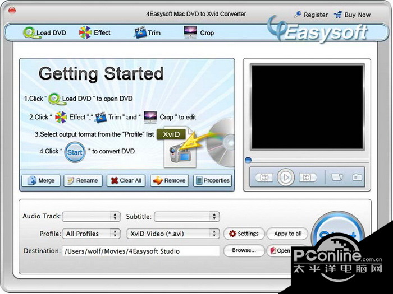
Task: Click the black video preview area
Action: point(307,107)
